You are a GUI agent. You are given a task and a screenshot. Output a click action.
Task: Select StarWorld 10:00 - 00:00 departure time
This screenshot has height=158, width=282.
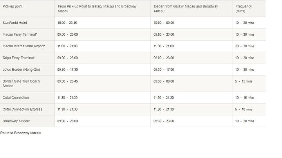tap(164, 23)
